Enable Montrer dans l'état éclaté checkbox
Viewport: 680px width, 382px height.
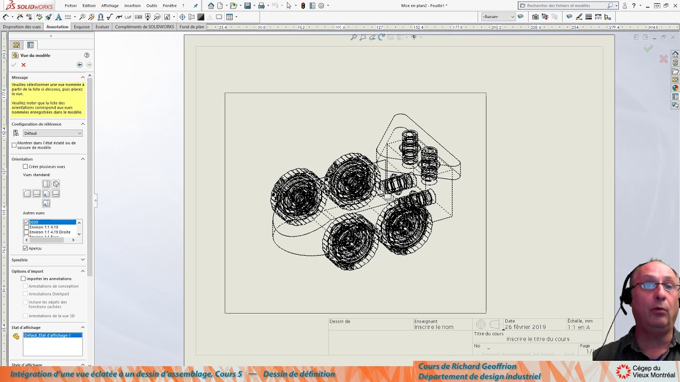tap(14, 145)
